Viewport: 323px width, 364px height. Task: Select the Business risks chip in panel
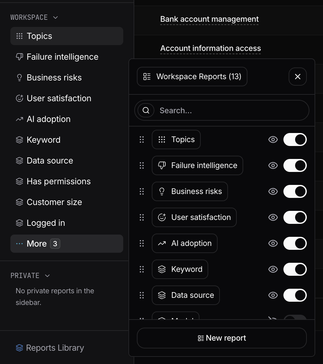click(190, 191)
